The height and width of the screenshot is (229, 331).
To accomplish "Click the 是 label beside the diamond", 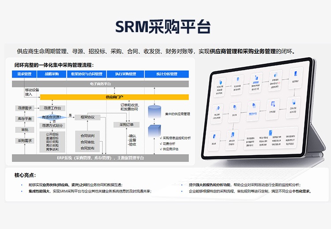I will point(70,115).
